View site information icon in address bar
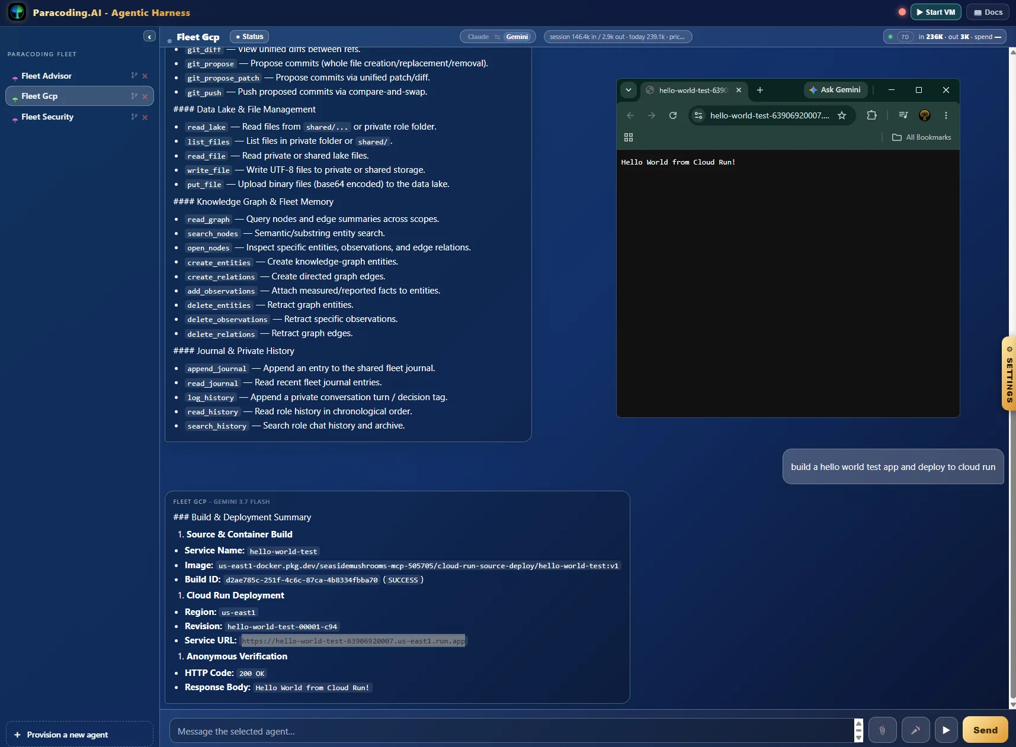Image resolution: width=1016 pixels, height=747 pixels. pos(698,115)
